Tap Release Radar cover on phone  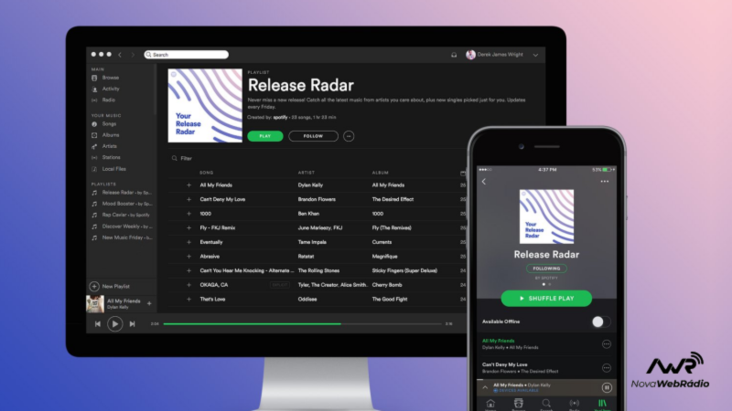pyautogui.click(x=546, y=216)
